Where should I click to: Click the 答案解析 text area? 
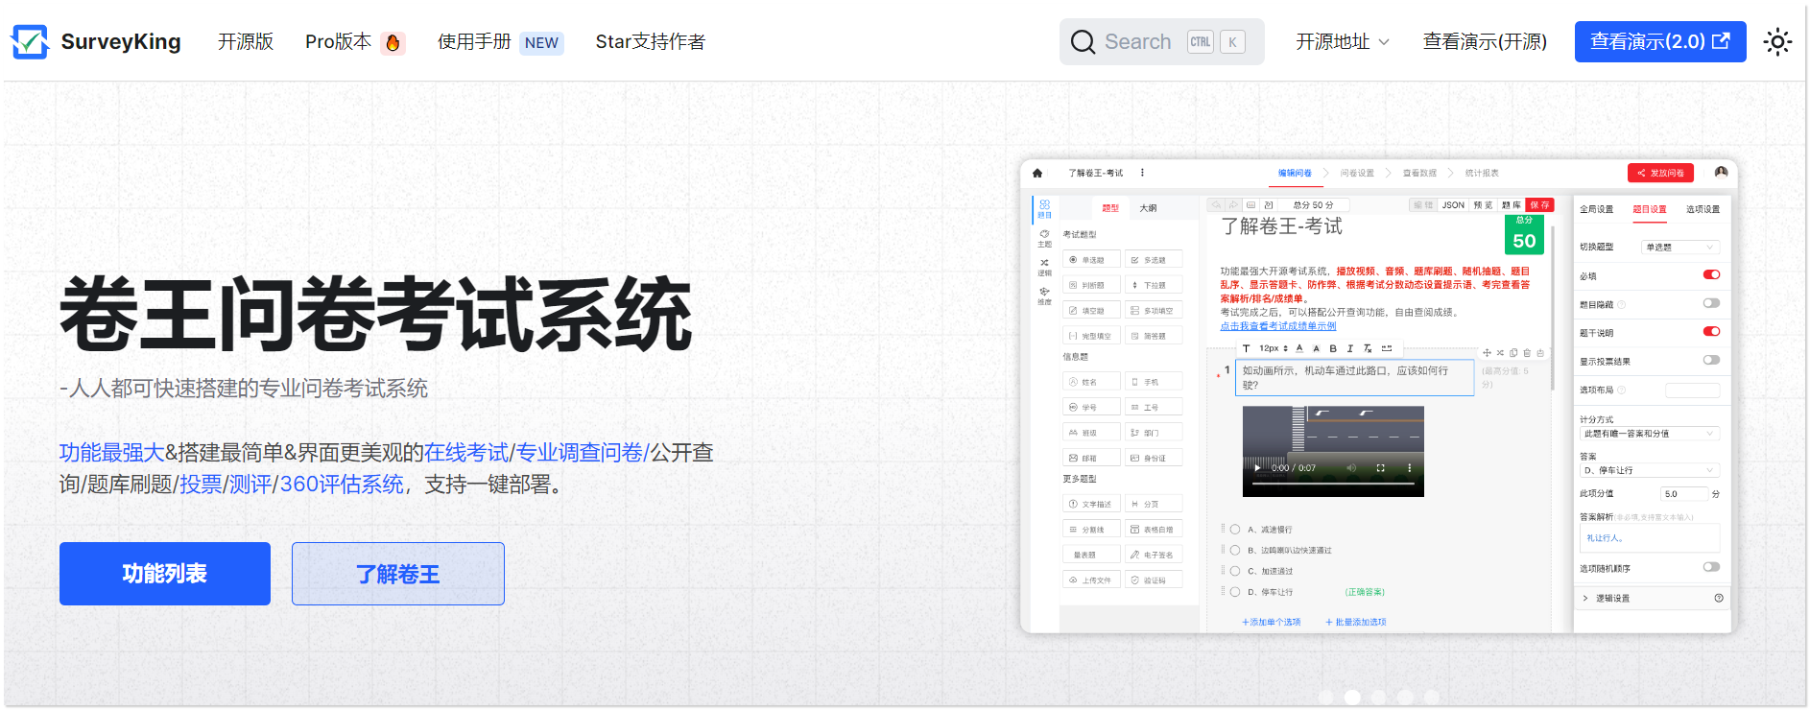1650,538
